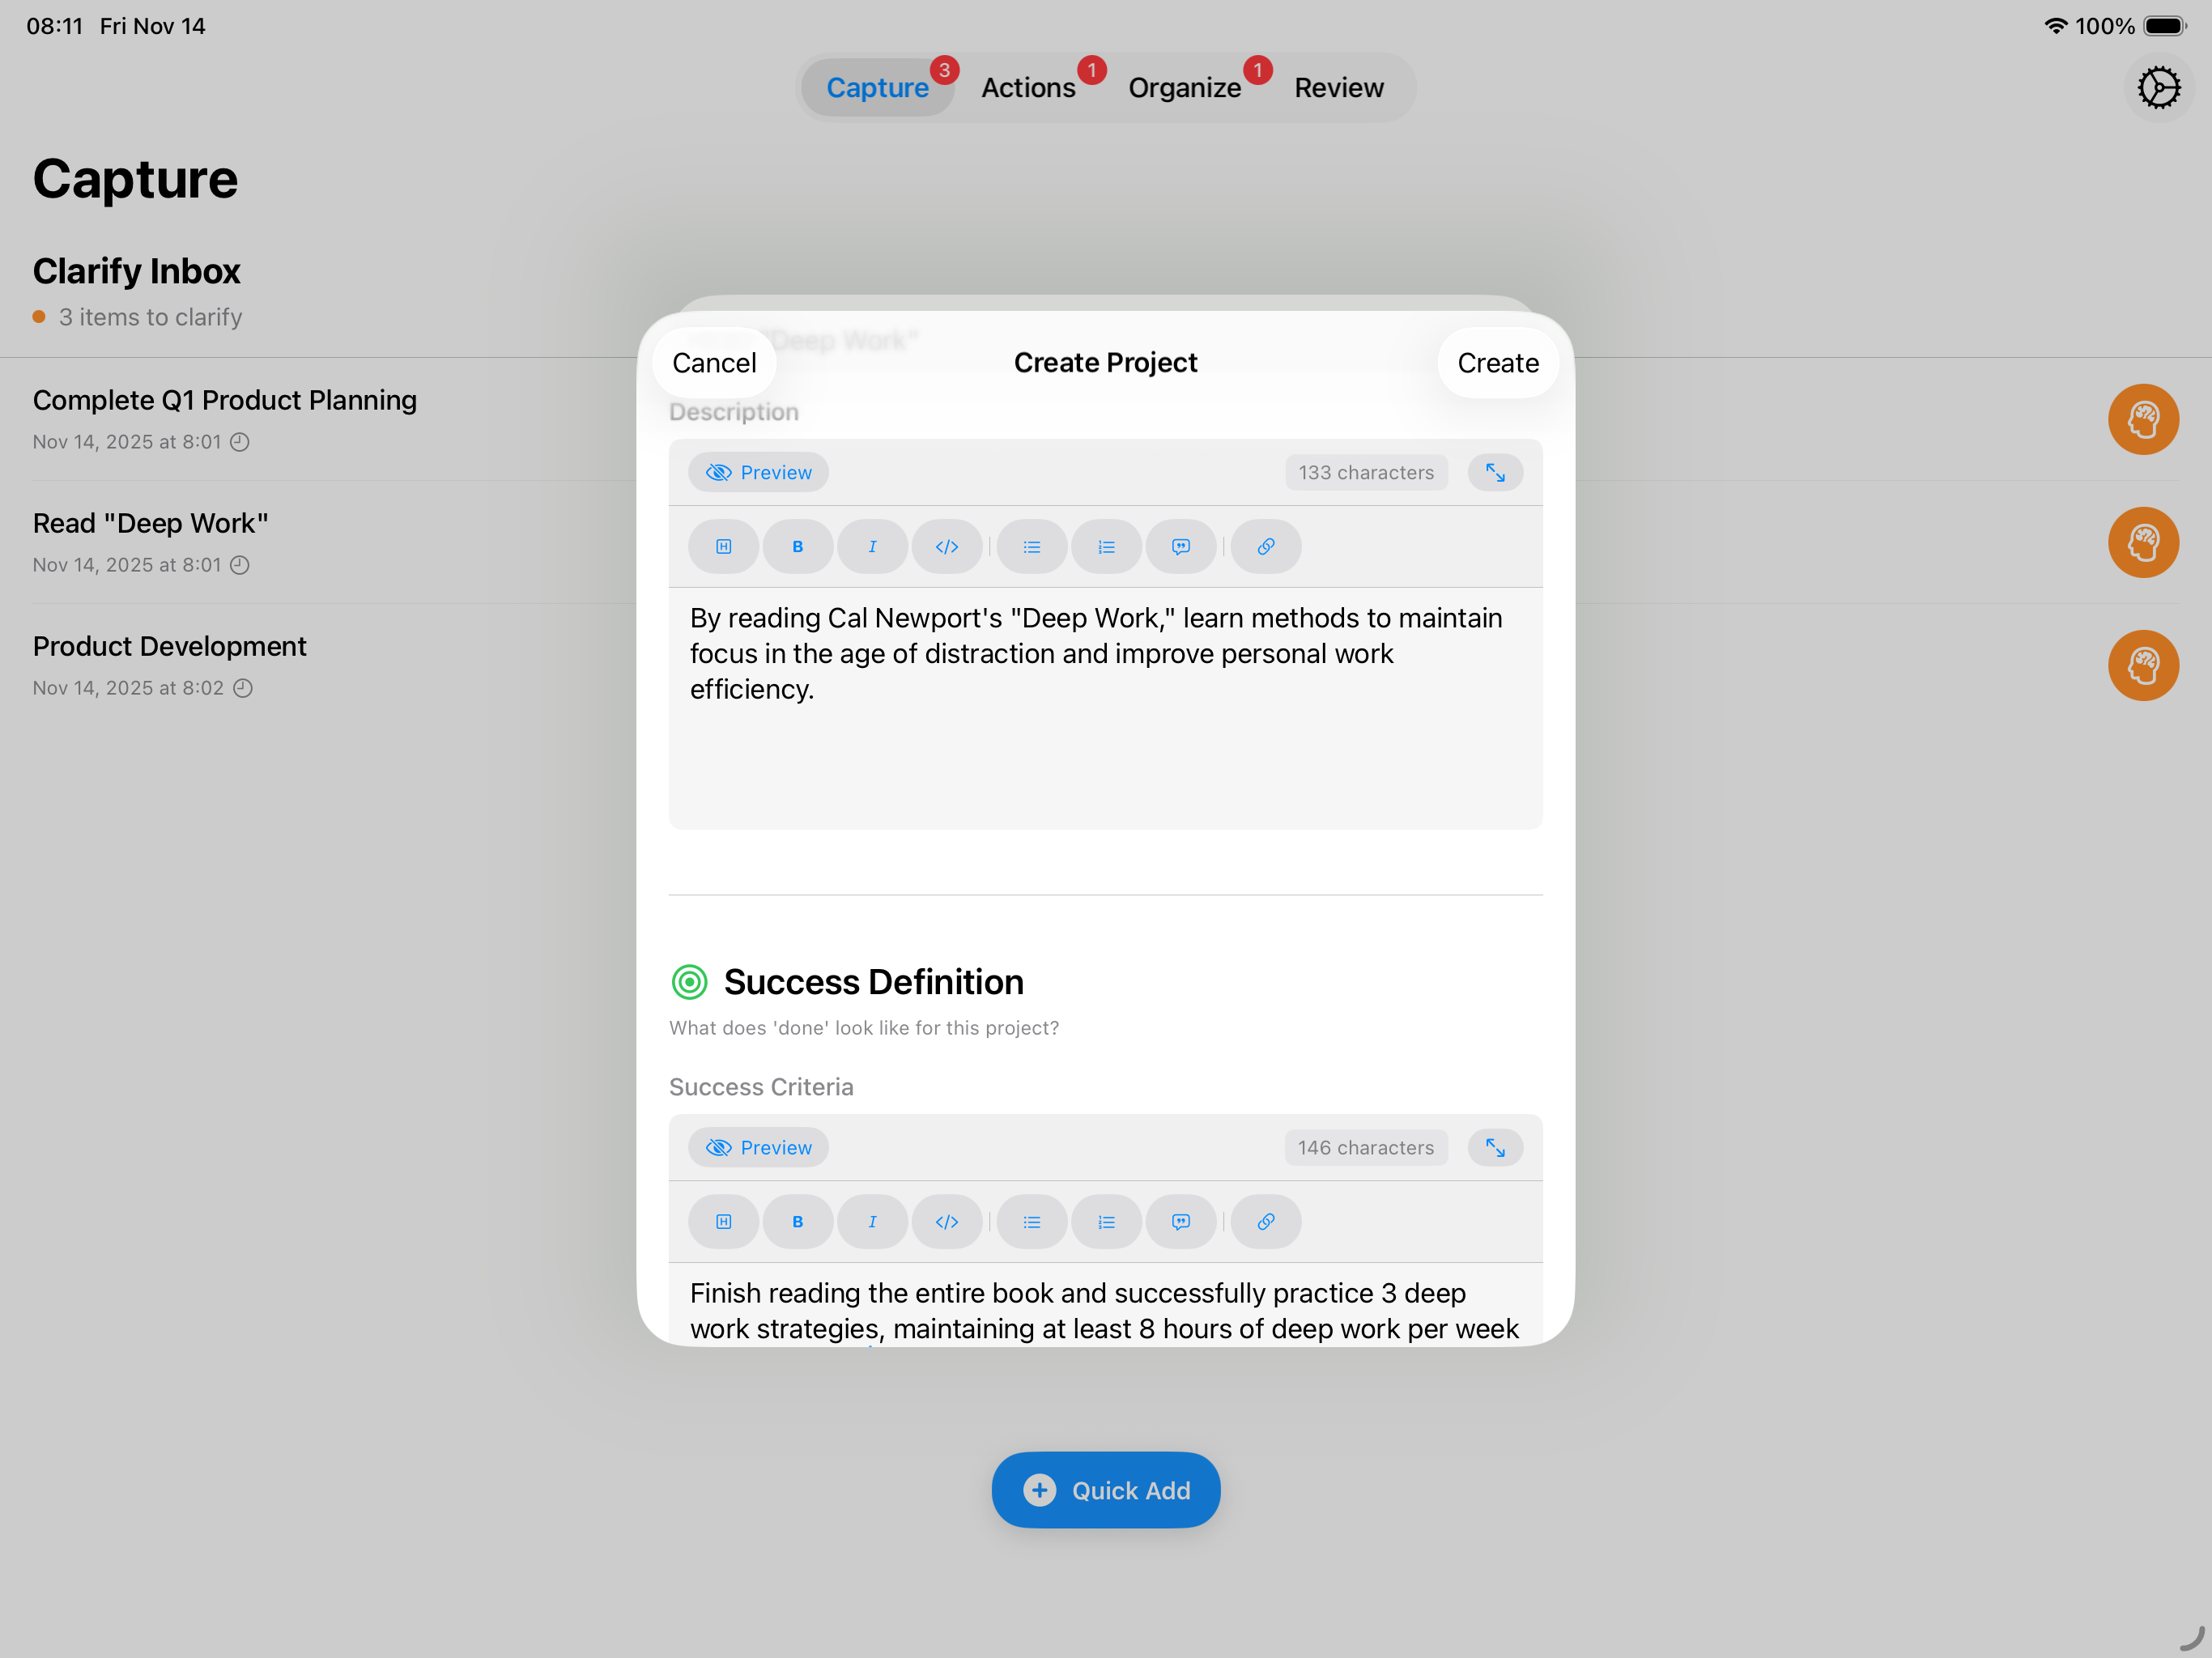Clarify the Product Development inbox item
The width and height of the screenshot is (2212, 1658).
(2142, 665)
